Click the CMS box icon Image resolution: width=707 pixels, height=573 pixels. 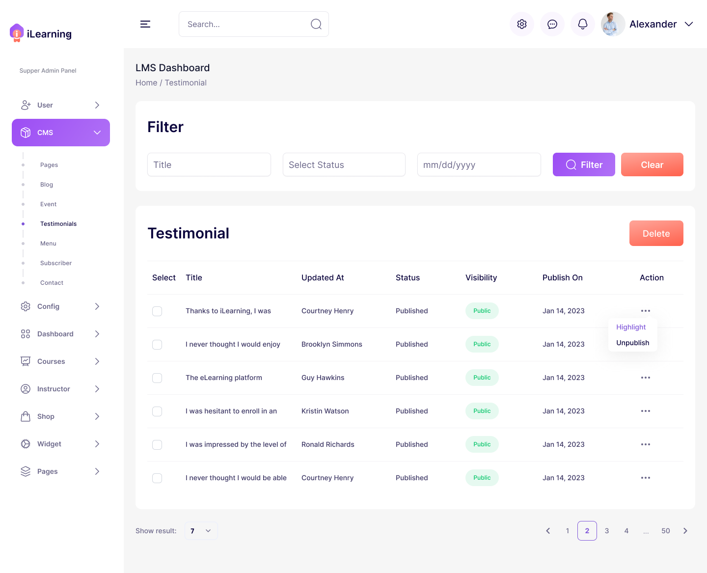point(26,133)
